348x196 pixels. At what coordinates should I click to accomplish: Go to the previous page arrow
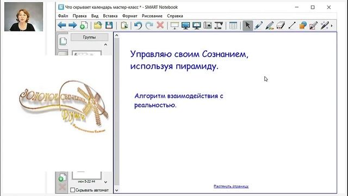pos(61,26)
